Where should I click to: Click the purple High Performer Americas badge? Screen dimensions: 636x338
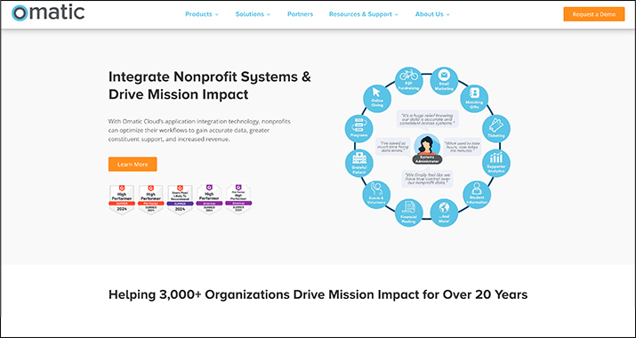coord(209,199)
